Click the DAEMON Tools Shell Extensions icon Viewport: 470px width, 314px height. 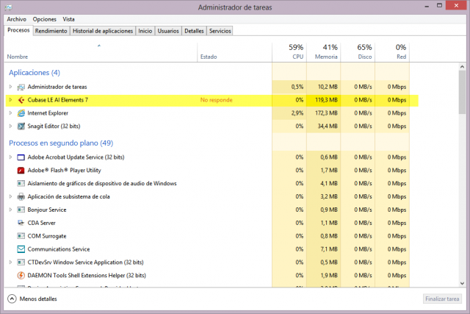(x=21, y=275)
